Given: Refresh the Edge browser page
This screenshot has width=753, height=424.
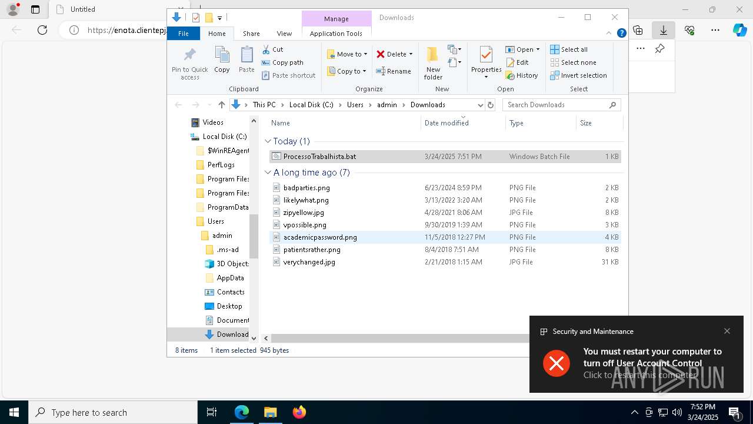Looking at the screenshot, I should coord(42,30).
